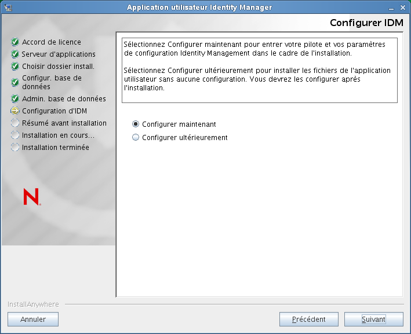This screenshot has width=411, height=334.
Task: Click the Suivant button
Action: point(373,319)
